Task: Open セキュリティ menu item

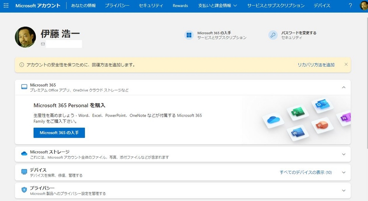Action: click(x=151, y=6)
